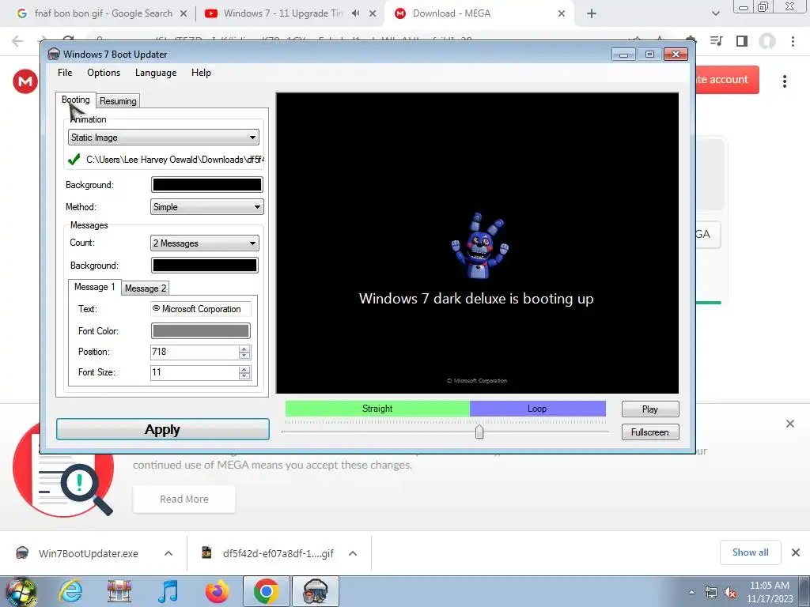Click the Position value field

point(195,352)
